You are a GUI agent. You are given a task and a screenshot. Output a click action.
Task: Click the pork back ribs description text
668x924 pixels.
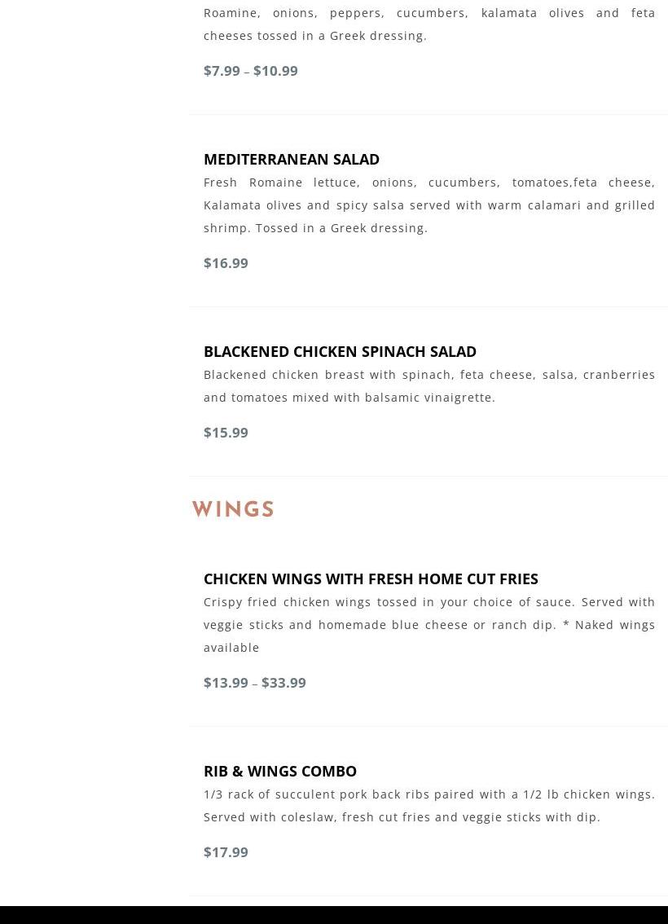[428, 806]
